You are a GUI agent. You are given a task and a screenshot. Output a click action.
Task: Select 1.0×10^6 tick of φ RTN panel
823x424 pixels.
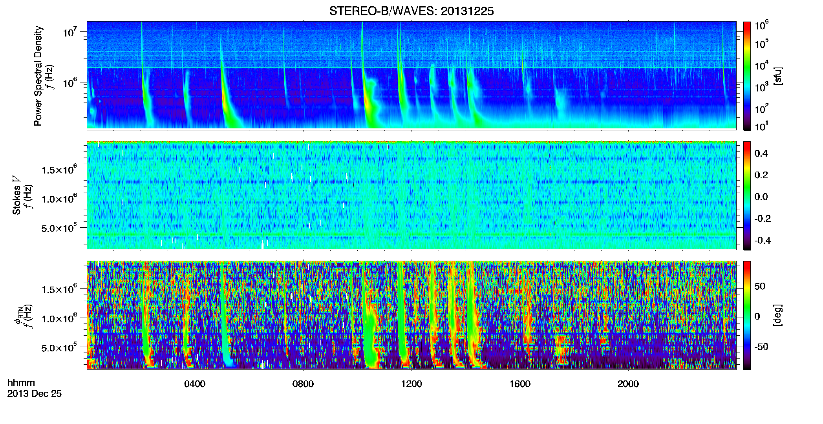pyautogui.click(x=59, y=318)
